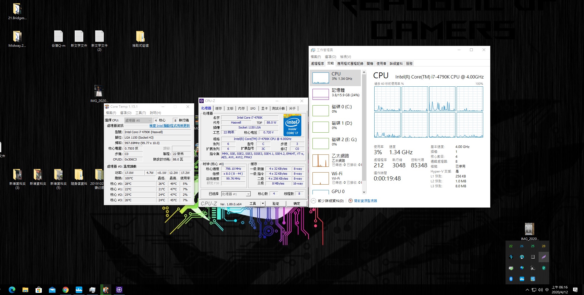Switch to Core Temp taskbar icon
The image size is (584, 295).
pos(106,290)
